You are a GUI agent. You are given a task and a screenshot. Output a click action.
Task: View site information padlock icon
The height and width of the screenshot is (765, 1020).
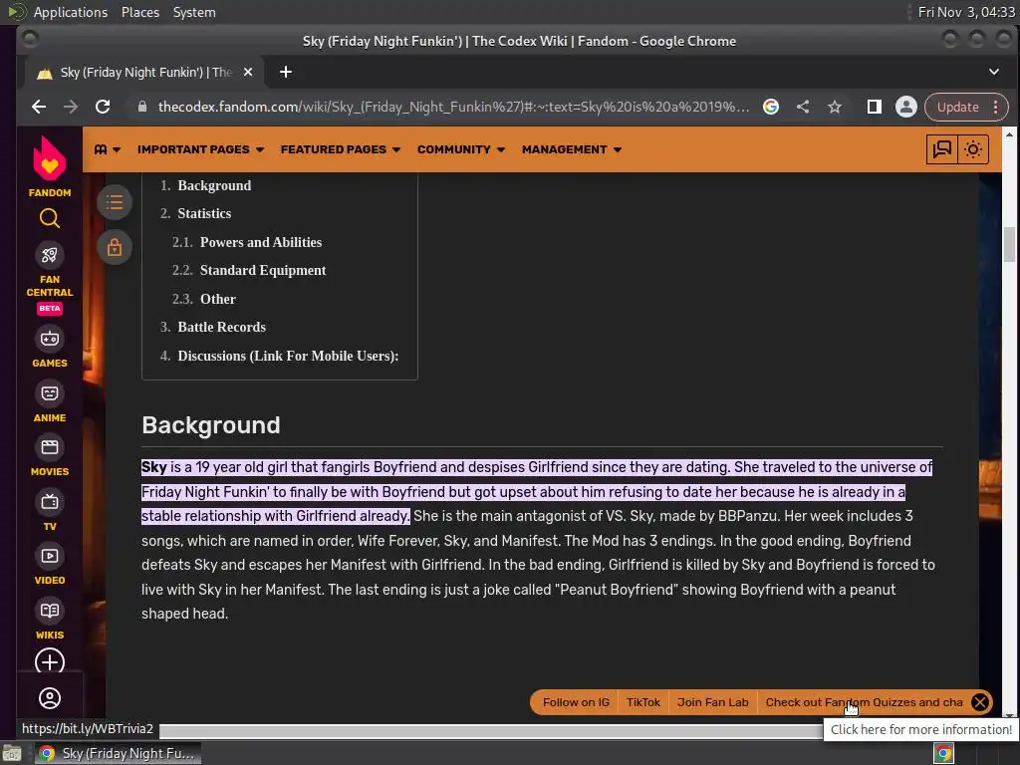[142, 107]
